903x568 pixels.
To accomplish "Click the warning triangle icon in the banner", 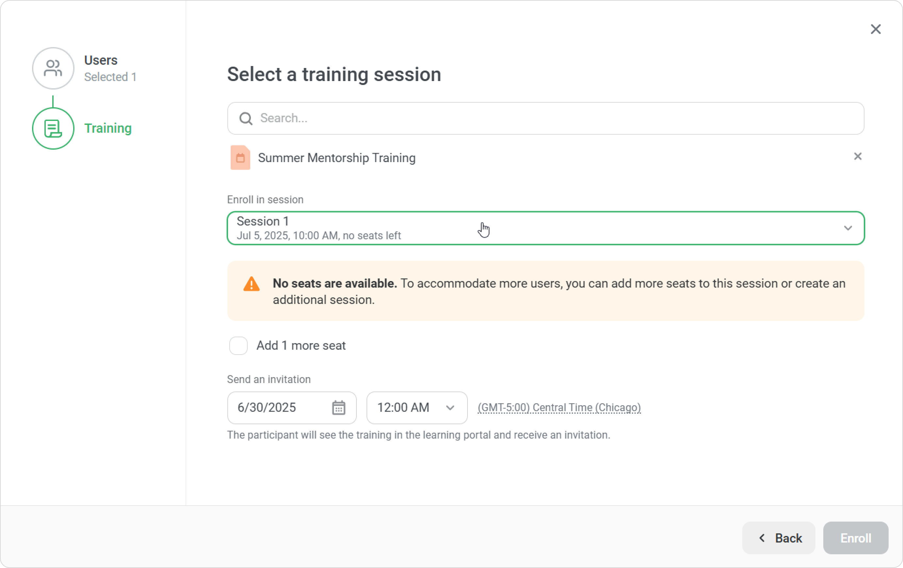I will 251,284.
